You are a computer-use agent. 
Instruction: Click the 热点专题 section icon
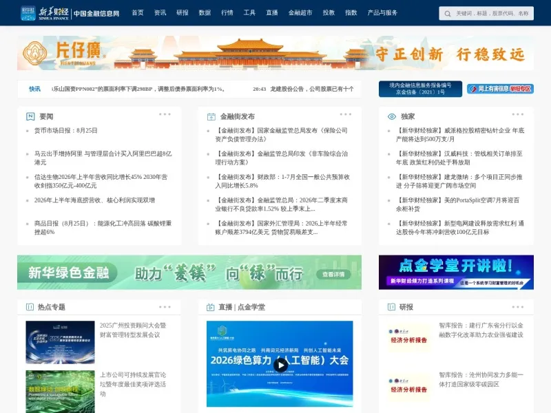tap(30, 307)
